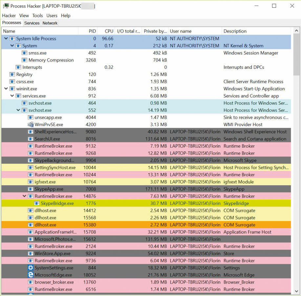Open the Hacker menu
The width and height of the screenshot is (301, 296).
[x=9, y=15]
